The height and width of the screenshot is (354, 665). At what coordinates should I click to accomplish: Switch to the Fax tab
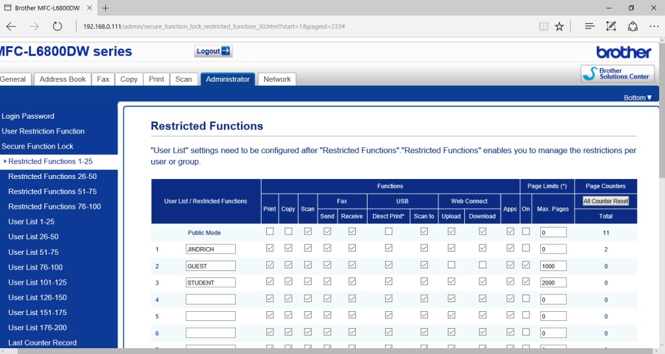coord(103,79)
